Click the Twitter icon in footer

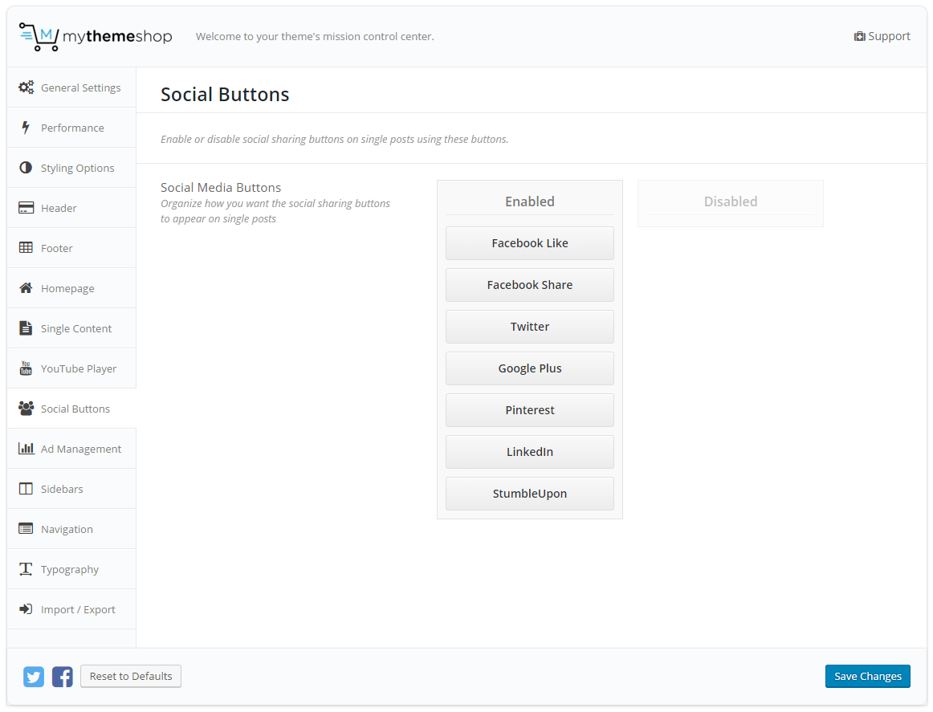pos(34,677)
